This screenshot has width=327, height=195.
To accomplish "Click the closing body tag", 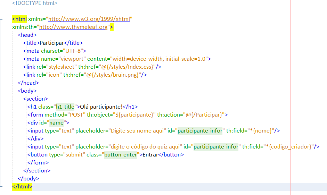I will [x=28, y=179].
